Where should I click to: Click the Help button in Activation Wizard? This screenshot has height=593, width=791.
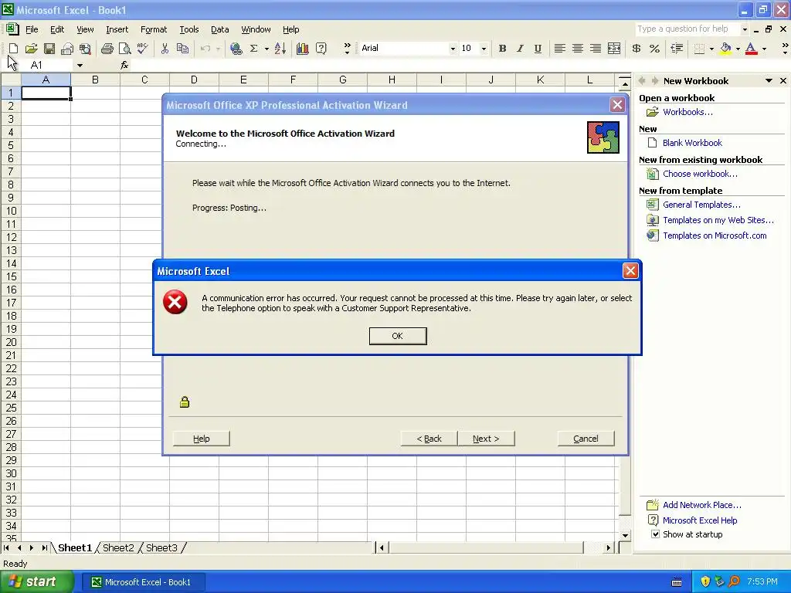[x=202, y=439]
